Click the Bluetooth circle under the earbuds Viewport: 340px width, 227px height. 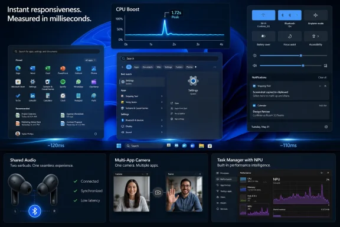tap(35, 211)
